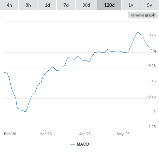Click the May '26 axis label
The height and width of the screenshot is (153, 159).
click(123, 134)
